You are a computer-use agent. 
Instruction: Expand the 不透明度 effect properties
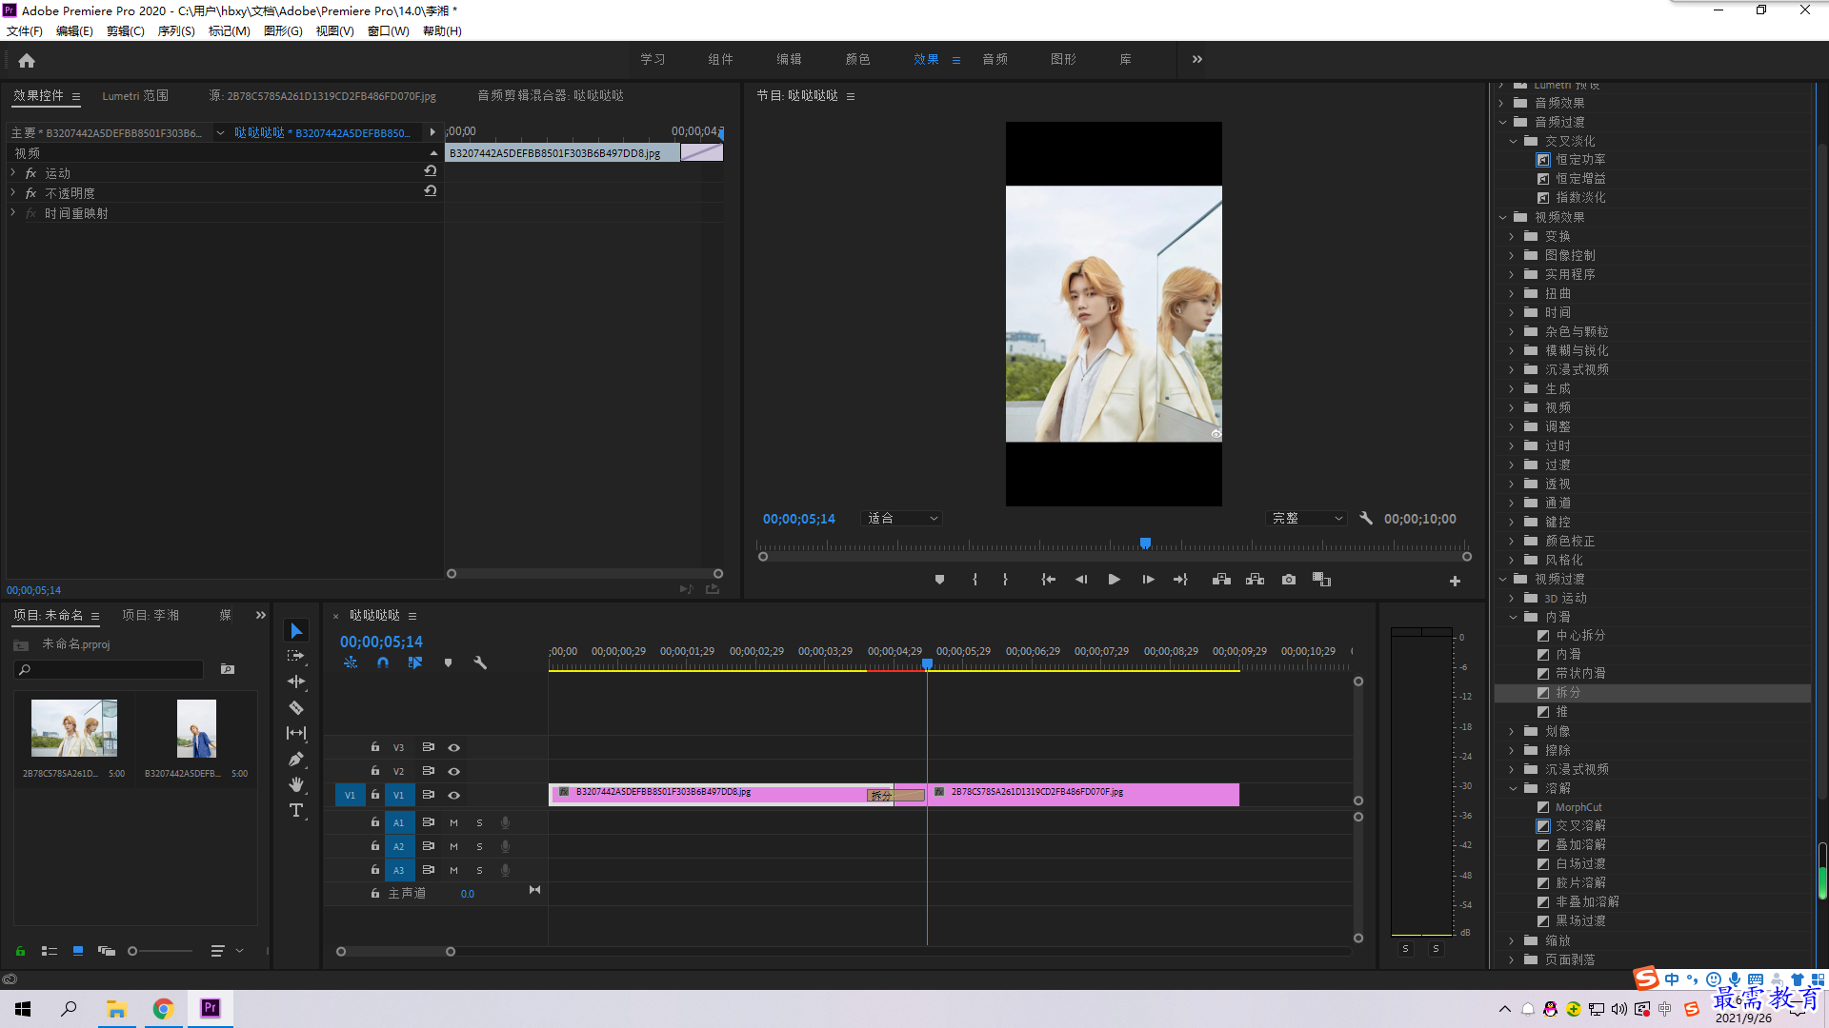pos(13,193)
